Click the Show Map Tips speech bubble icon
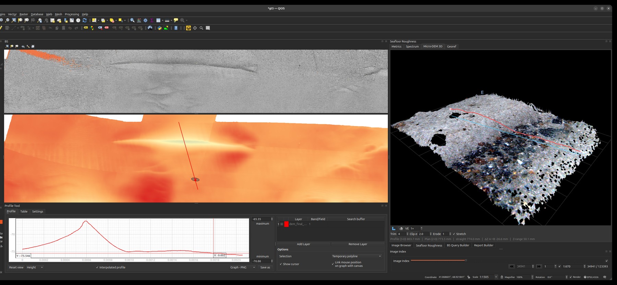The height and width of the screenshot is (285, 617). (176, 20)
